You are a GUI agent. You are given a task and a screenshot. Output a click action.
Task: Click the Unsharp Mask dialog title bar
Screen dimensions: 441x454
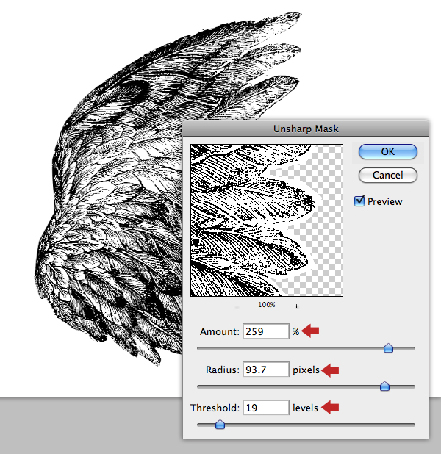click(306, 129)
